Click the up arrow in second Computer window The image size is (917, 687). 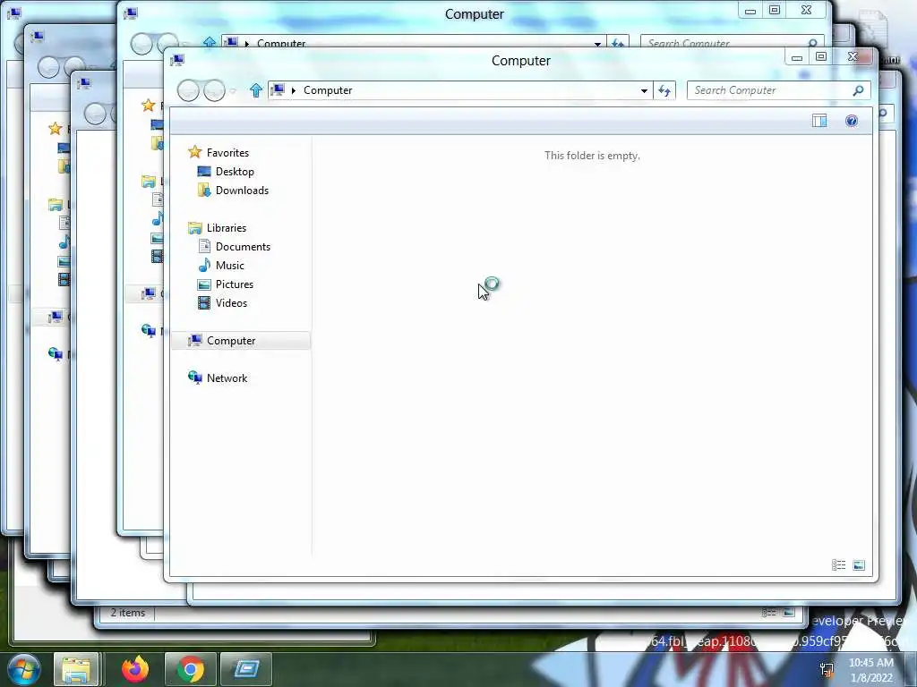click(210, 42)
